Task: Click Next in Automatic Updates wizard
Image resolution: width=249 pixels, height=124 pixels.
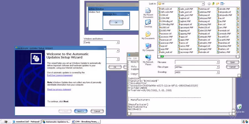Action: [81, 111]
